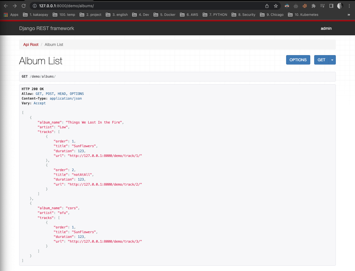Image resolution: width=355 pixels, height=271 pixels.
Task: Open the '4. Dev' bookmark folder
Action: 141,15
